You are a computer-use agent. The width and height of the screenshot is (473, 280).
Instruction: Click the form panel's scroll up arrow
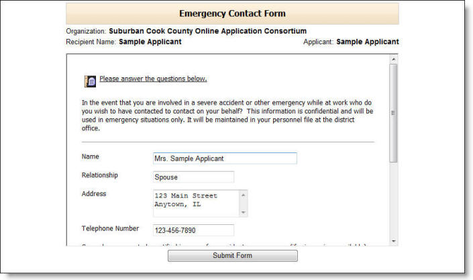(394, 60)
